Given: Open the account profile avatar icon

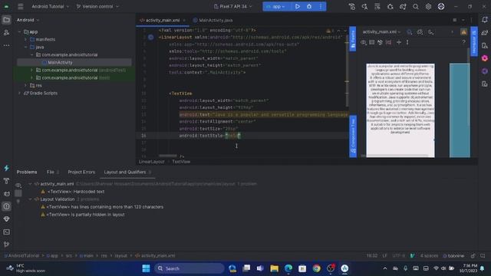Looking at the screenshot, I should click(x=441, y=6).
